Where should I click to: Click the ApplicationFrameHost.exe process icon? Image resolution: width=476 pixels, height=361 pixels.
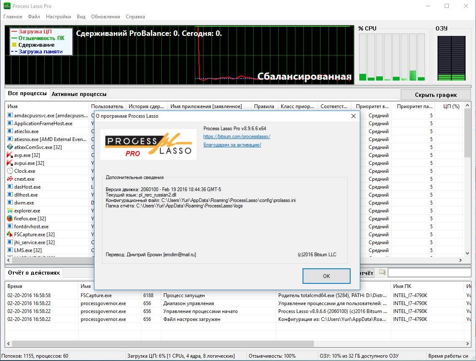coord(10,124)
